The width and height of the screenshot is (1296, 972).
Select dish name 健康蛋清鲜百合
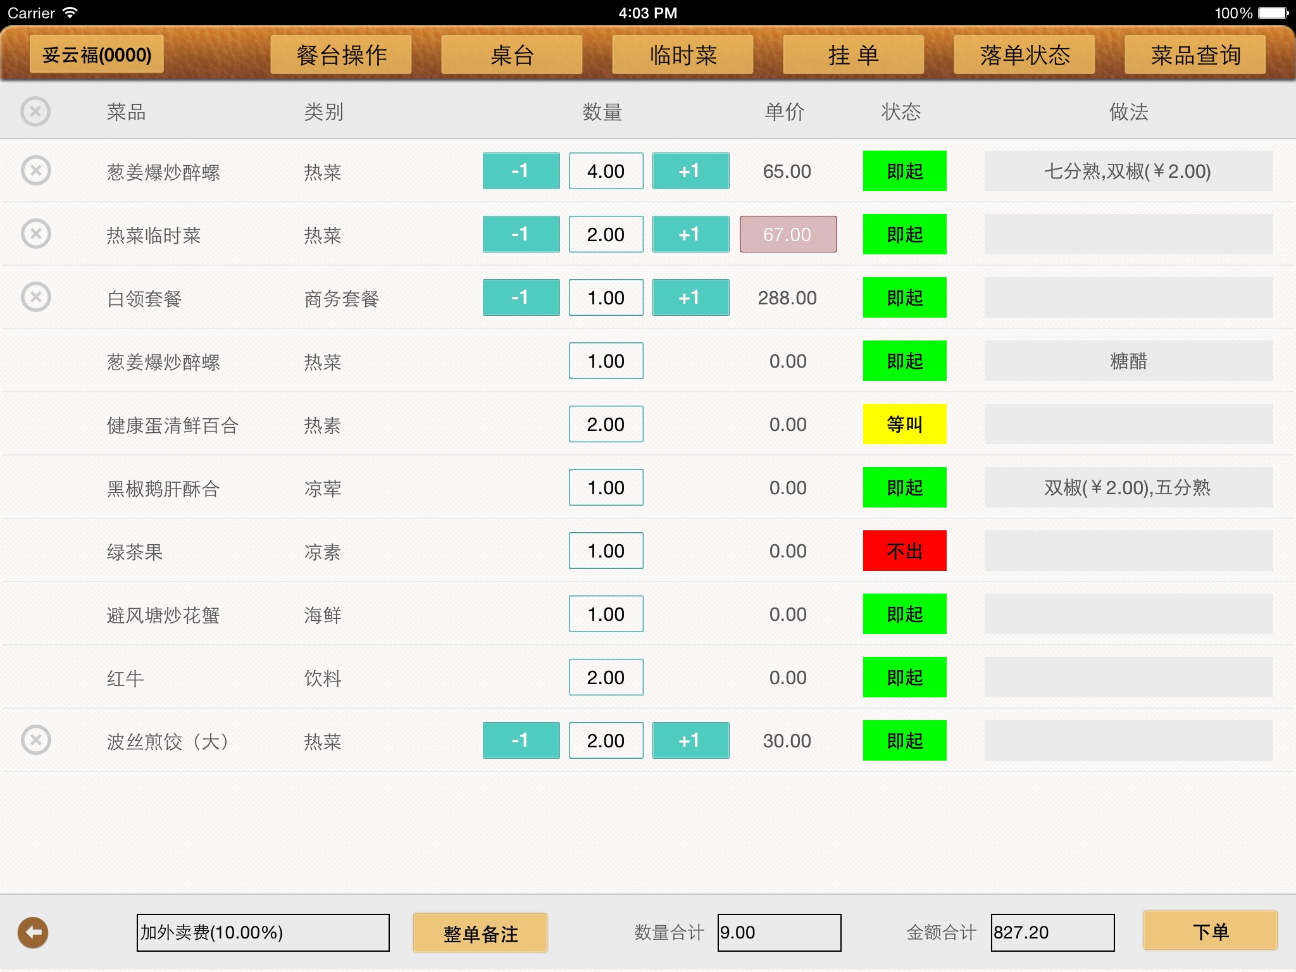(x=172, y=425)
